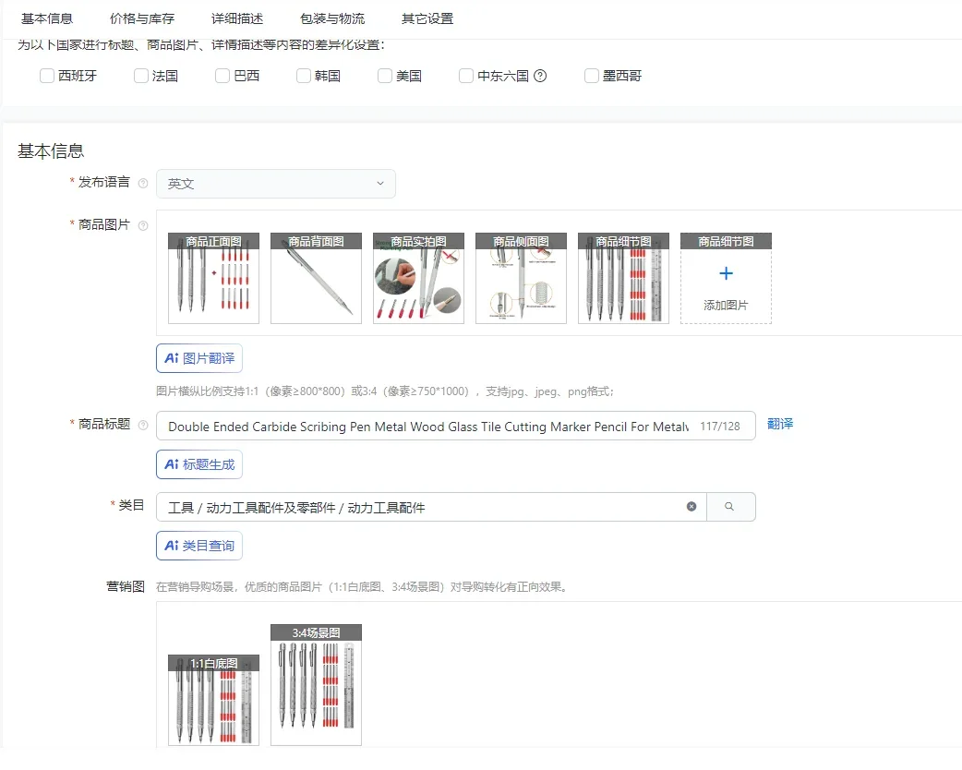
Task: Check the 西班牙 checkbox
Action: pyautogui.click(x=47, y=76)
